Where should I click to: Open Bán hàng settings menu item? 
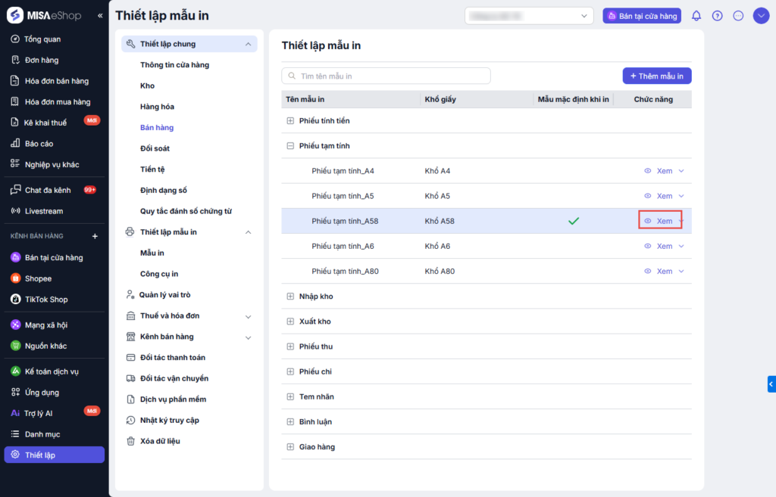coord(157,128)
